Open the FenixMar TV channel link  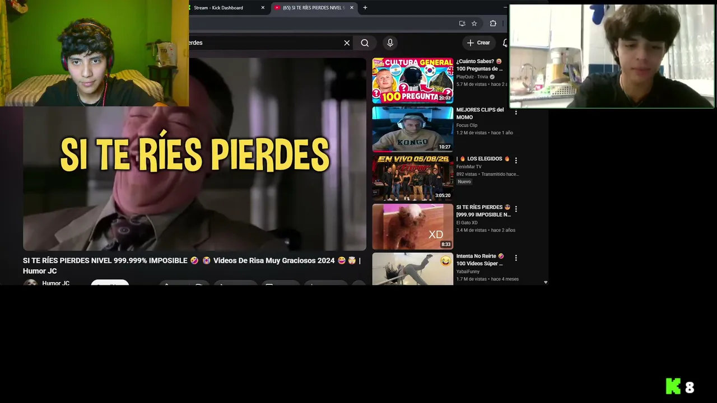(x=469, y=167)
